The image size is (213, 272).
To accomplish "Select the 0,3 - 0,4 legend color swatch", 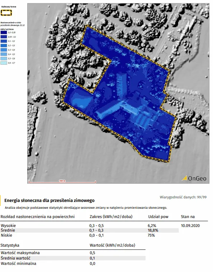I will tap(4, 50).
